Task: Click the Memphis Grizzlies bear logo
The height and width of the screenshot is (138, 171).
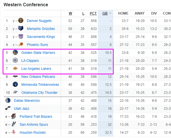Action: [21, 29]
